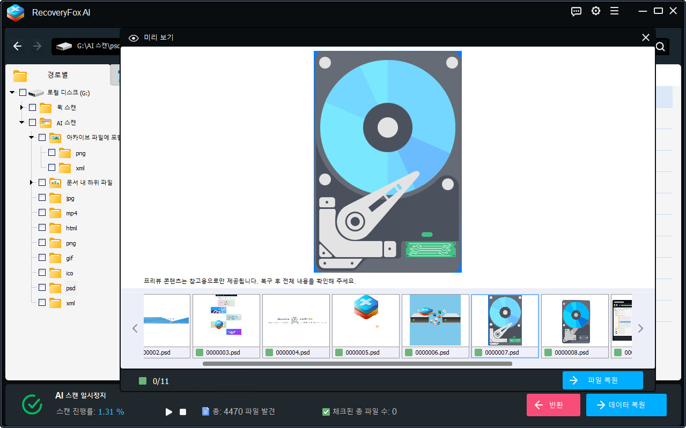The image size is (686, 428).
Task: Resume the scan with play button
Action: pos(169,412)
